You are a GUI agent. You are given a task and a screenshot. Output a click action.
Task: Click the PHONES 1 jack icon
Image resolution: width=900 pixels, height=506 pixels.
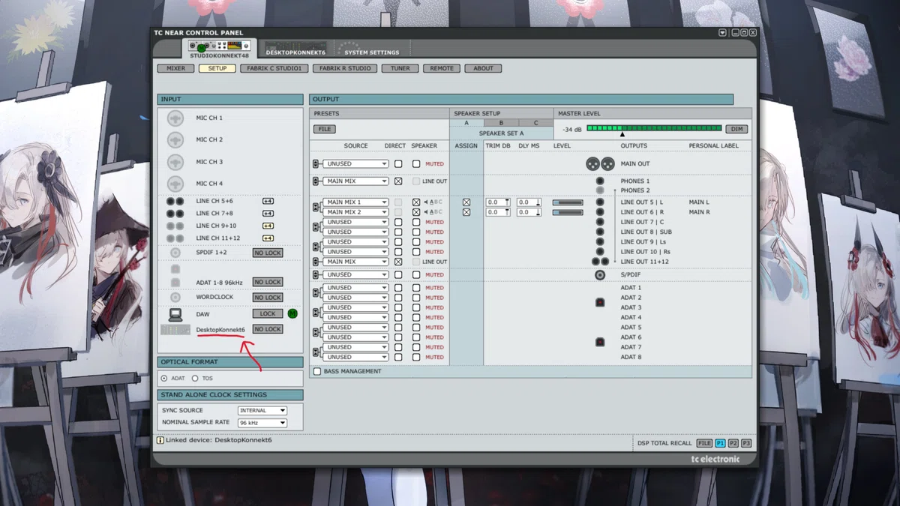(600, 181)
